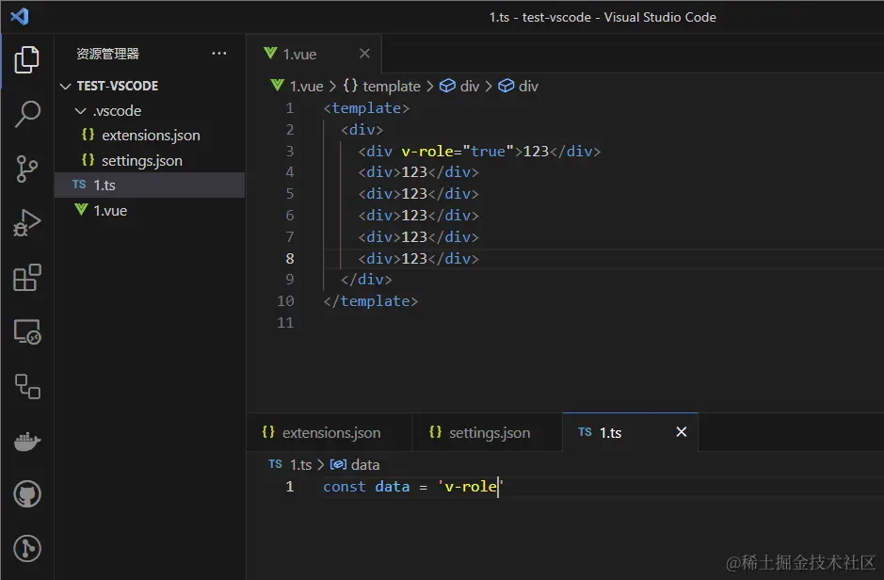Click the template breadcrumb item
Screen dimensions: 884x580
tap(391, 86)
